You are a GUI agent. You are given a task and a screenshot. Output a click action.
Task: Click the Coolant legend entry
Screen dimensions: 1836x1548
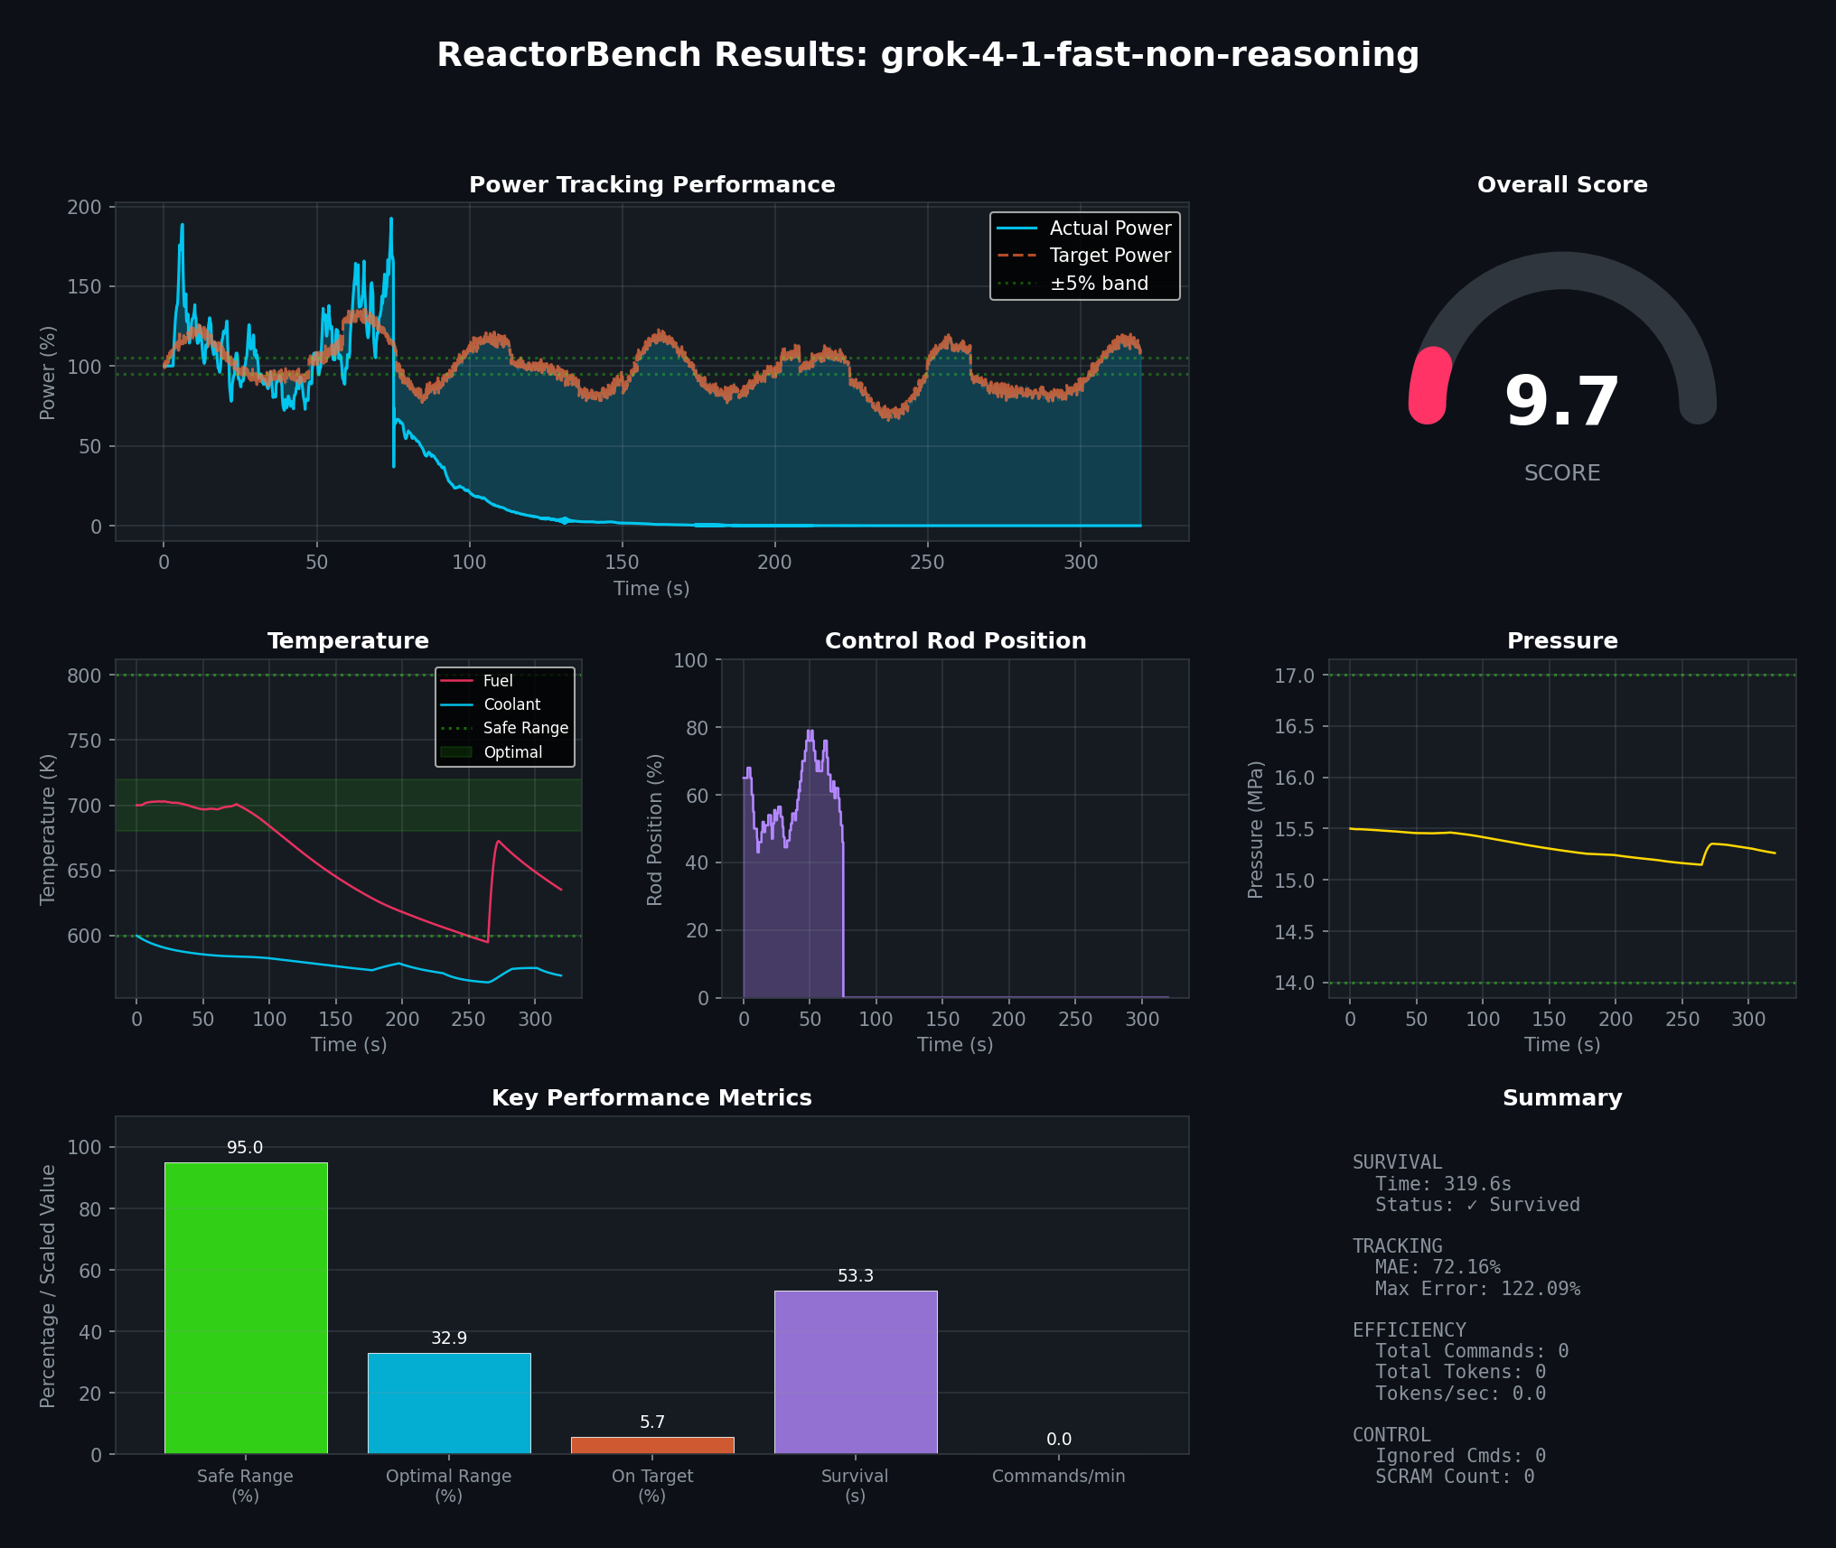coord(511,704)
